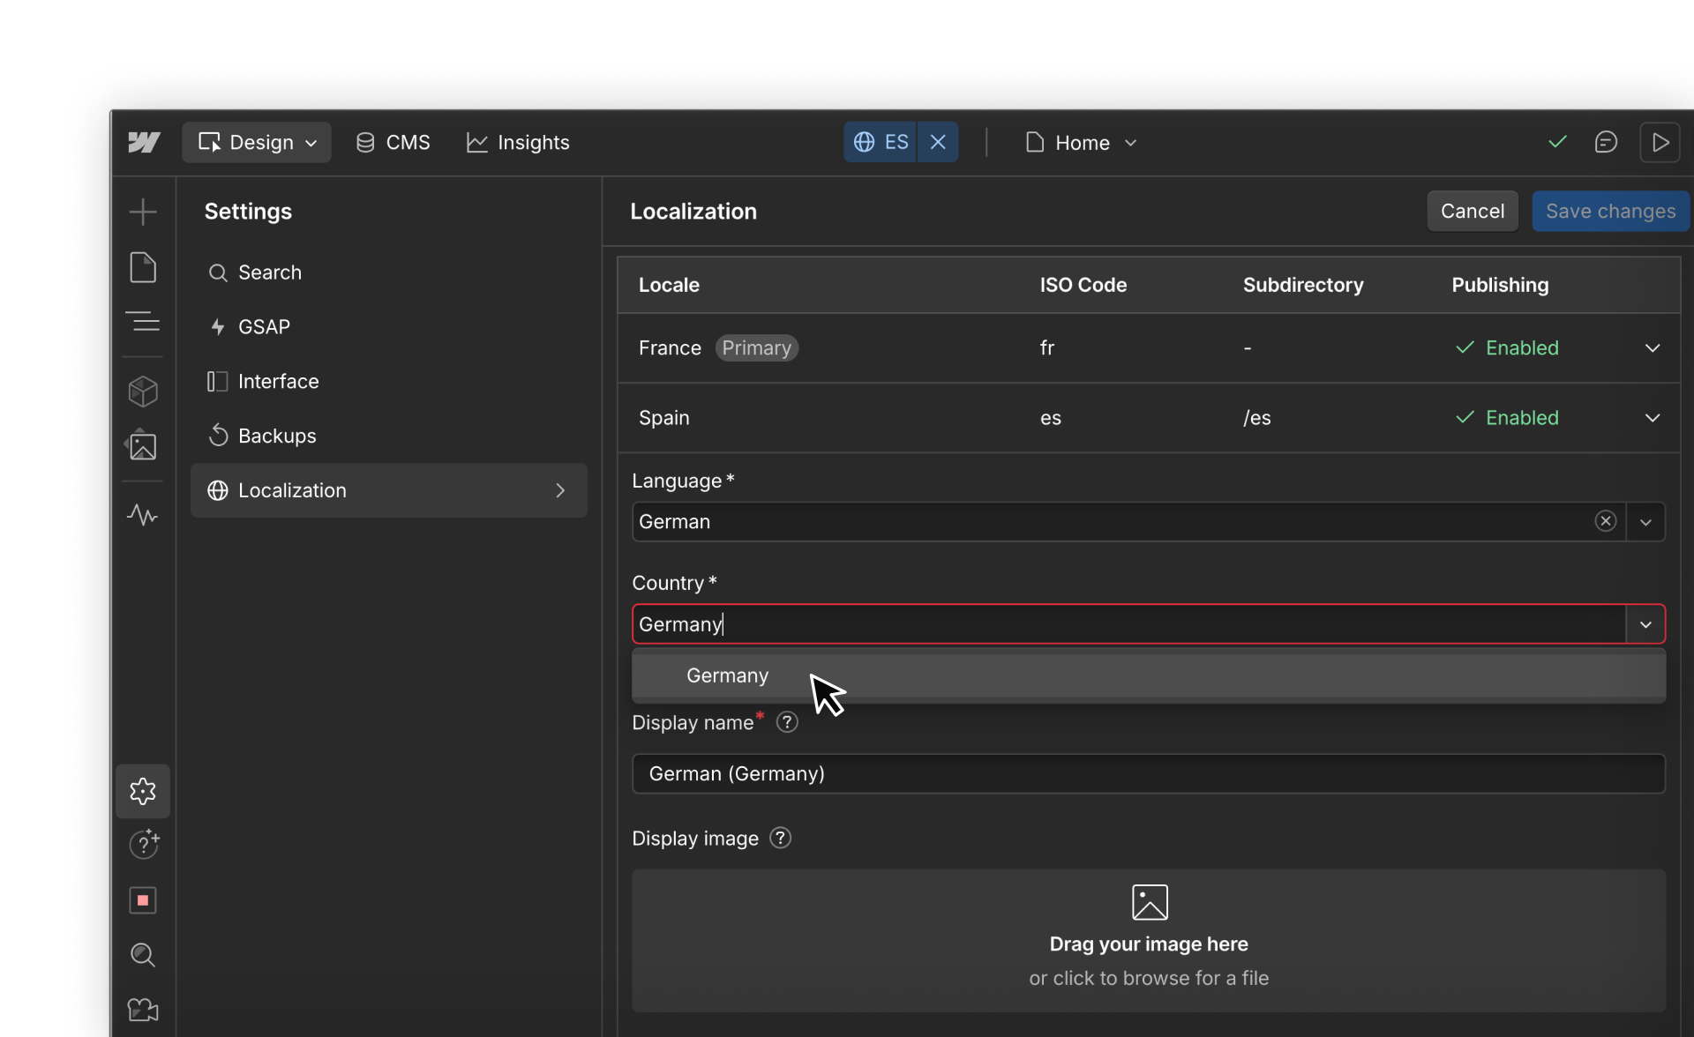This screenshot has height=1037, width=1694.
Task: Open the Components panel
Action: point(143,392)
